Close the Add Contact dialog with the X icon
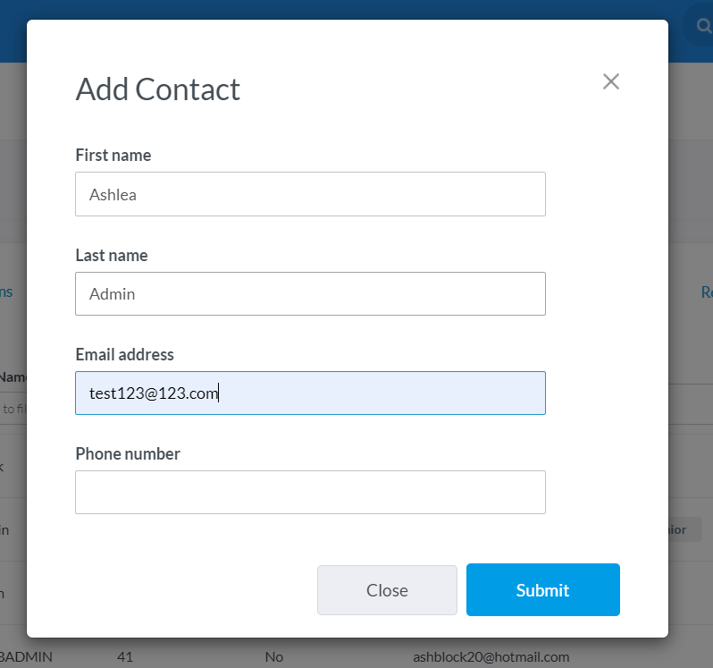Viewport: 713px width, 668px height. pos(610,82)
